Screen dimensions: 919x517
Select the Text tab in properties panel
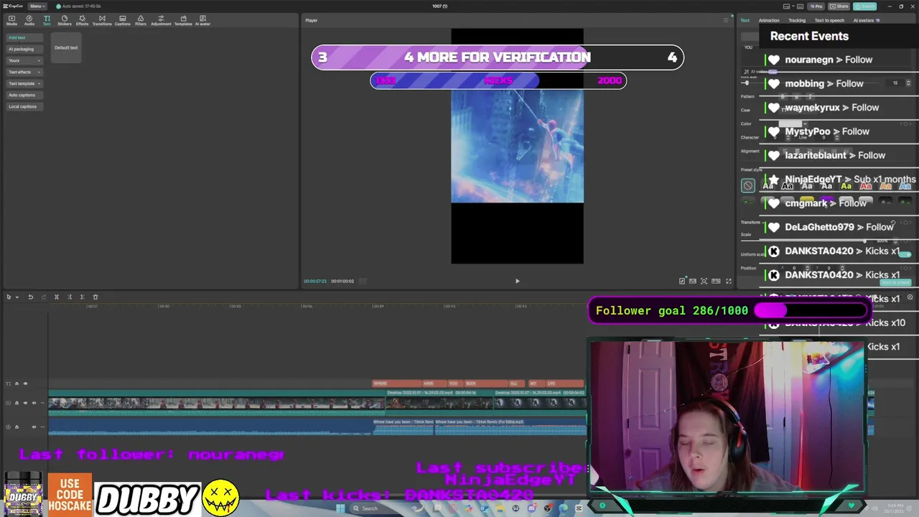tap(745, 20)
